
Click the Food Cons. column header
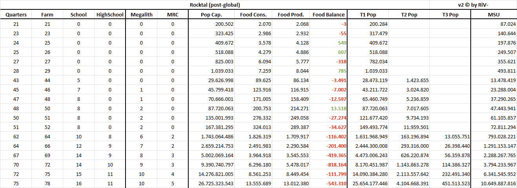[x=253, y=15]
